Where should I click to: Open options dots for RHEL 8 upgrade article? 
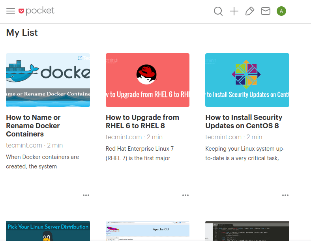[x=185, y=195]
